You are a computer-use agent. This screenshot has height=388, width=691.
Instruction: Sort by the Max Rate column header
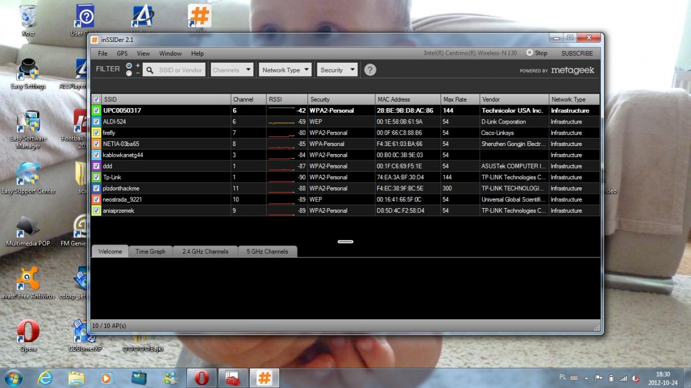pos(460,99)
